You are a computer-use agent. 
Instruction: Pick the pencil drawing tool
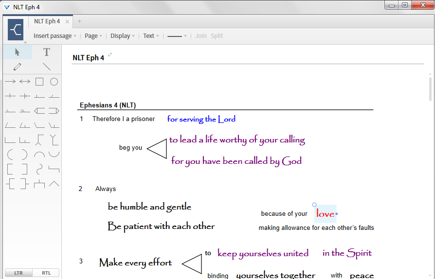[18, 67]
